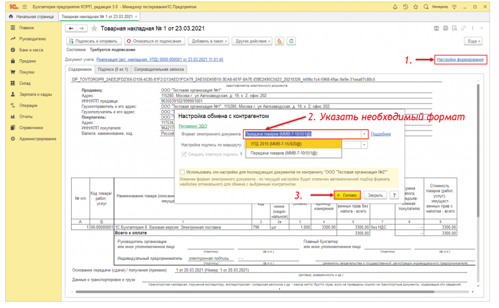Open the service settings icon beside Менеджер
This screenshot has width=499, height=308.
[x=454, y=7]
